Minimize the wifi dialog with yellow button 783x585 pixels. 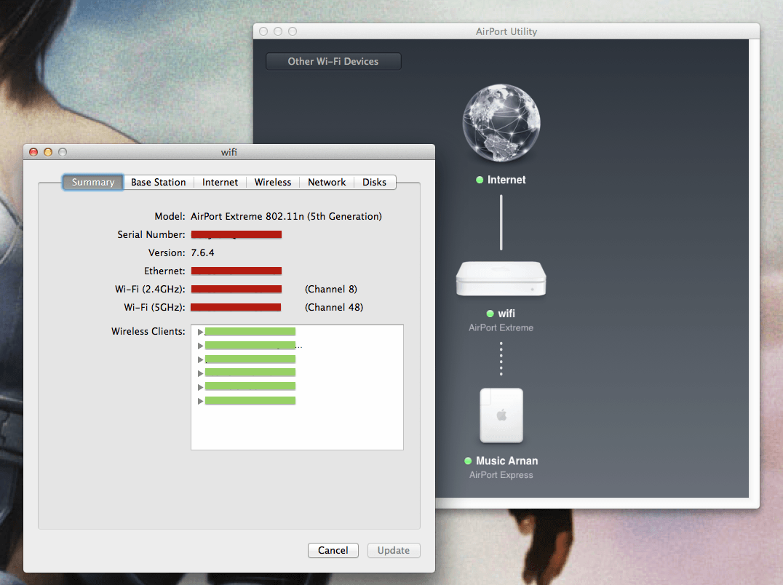coord(48,152)
